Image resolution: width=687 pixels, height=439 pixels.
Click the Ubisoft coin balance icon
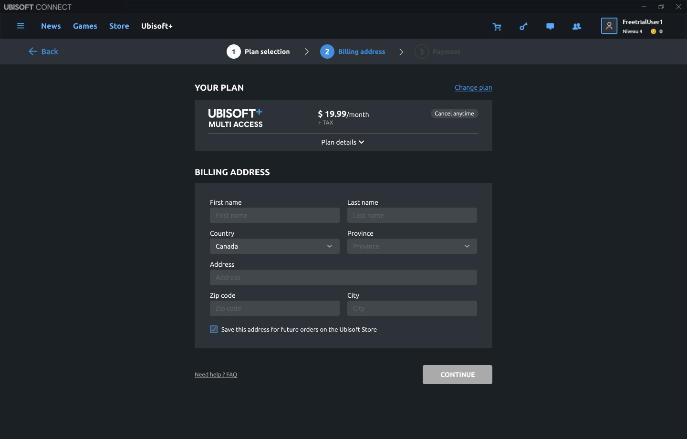tap(654, 31)
